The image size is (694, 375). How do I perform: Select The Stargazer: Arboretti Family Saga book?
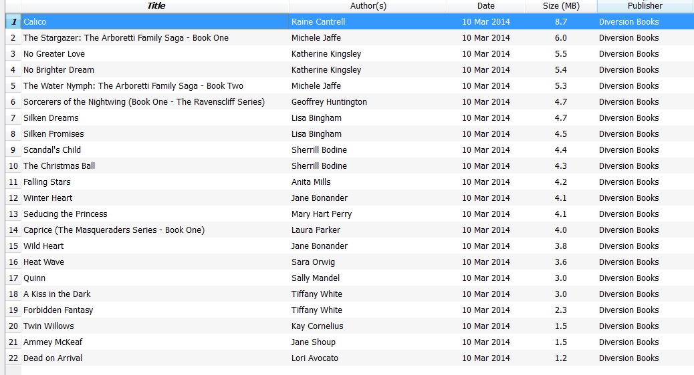click(126, 38)
